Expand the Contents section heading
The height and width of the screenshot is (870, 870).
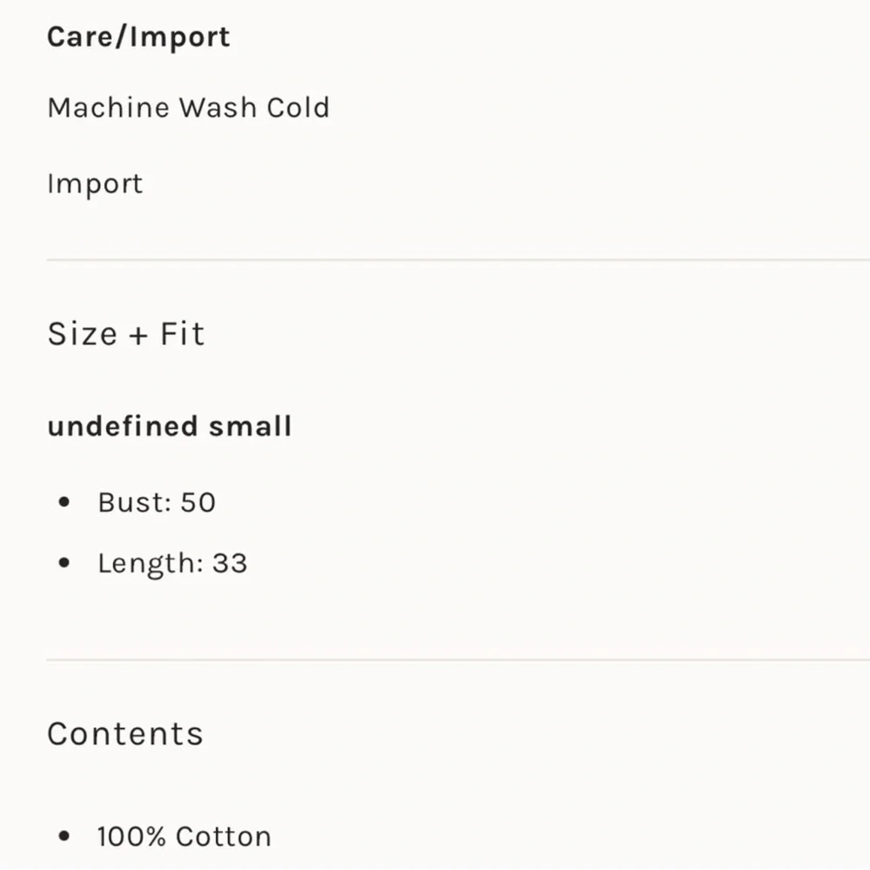point(125,734)
